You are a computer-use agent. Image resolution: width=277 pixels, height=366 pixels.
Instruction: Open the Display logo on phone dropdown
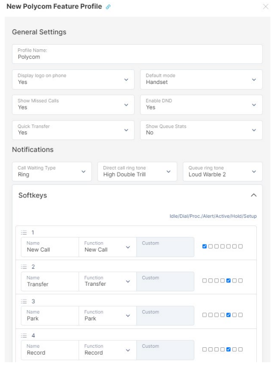coord(73,79)
